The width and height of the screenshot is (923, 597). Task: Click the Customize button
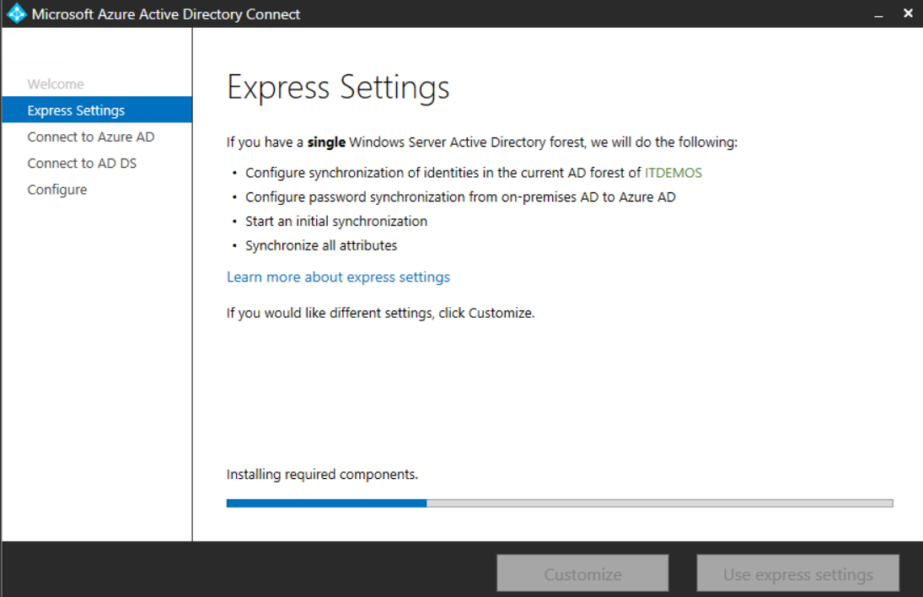[582, 573]
